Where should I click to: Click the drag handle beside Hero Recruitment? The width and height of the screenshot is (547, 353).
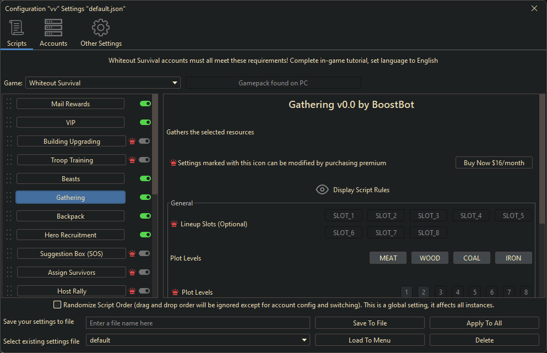click(9, 235)
